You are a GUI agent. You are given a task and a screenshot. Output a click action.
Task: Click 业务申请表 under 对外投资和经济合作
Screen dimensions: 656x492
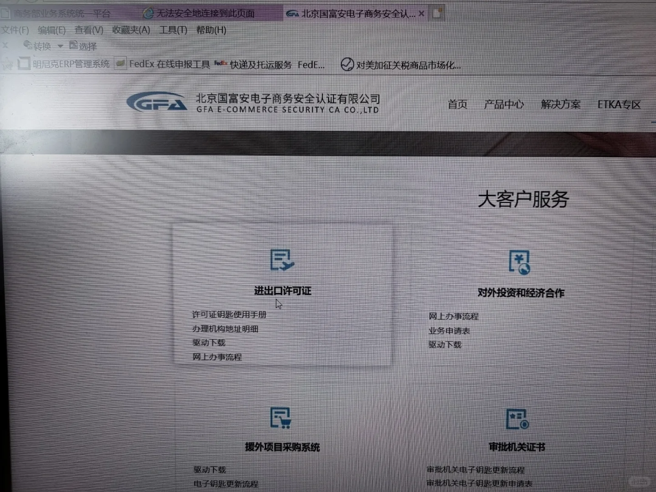[449, 331]
